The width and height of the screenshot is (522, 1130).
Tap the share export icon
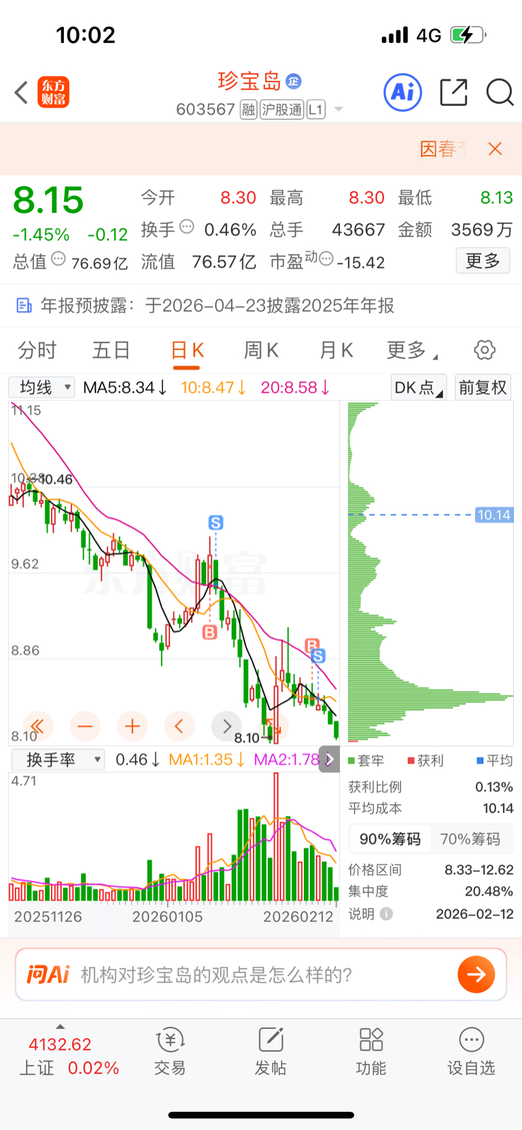(x=453, y=92)
